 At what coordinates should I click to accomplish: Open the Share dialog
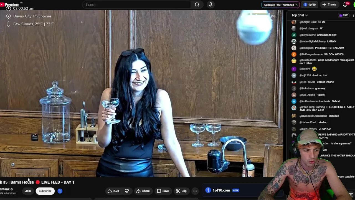pos(143,191)
